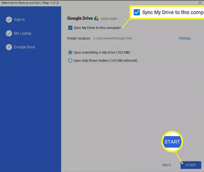Click the Google Drive triangle logo

(96, 18)
